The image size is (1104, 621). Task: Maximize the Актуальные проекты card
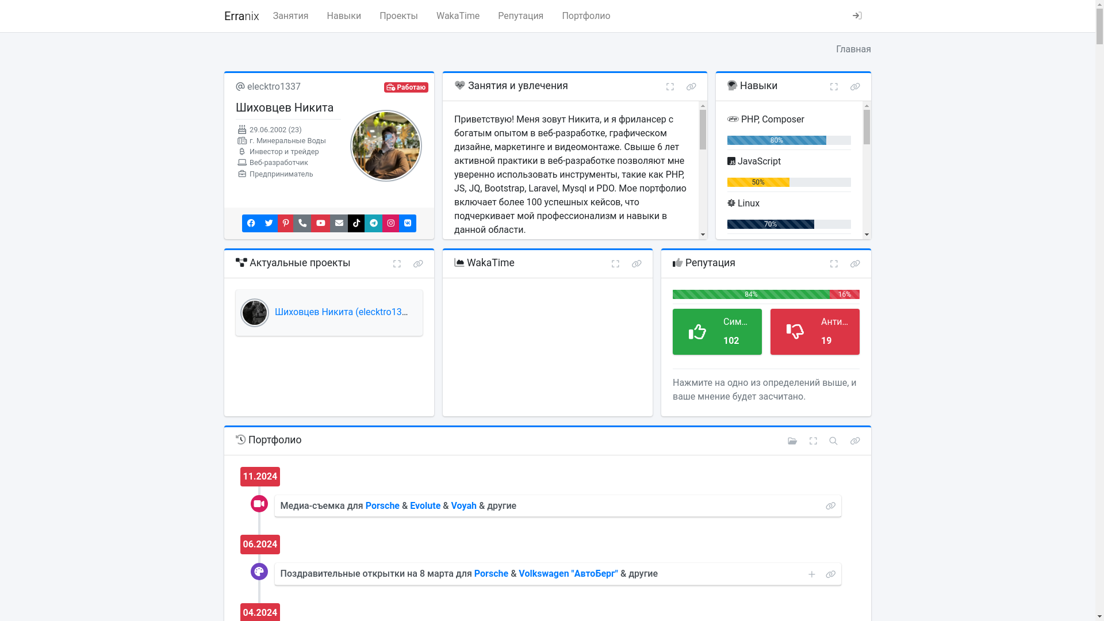tap(397, 264)
